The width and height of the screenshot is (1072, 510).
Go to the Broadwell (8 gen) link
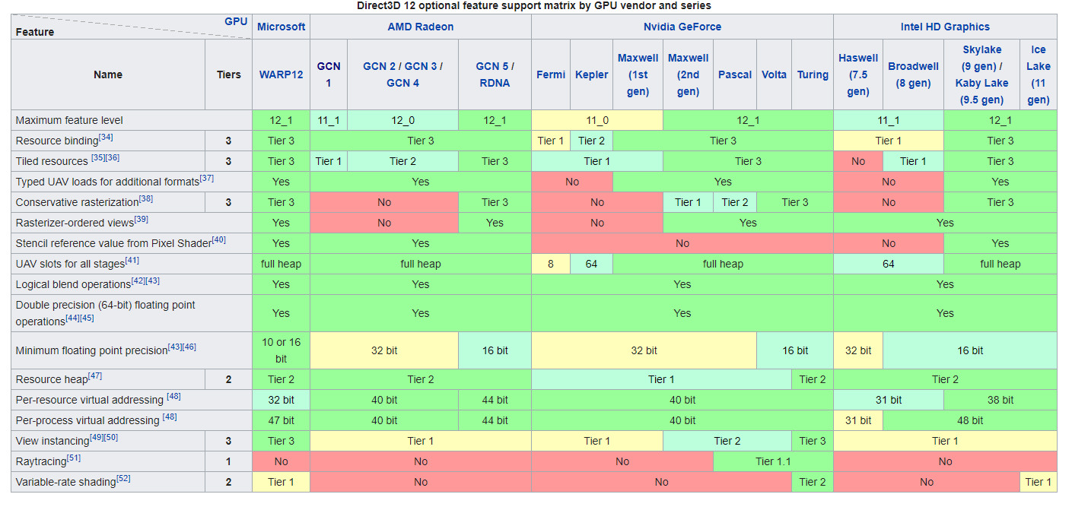(x=913, y=74)
